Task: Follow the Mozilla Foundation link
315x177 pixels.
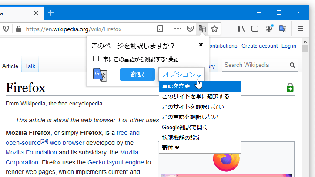Action: click(31, 152)
